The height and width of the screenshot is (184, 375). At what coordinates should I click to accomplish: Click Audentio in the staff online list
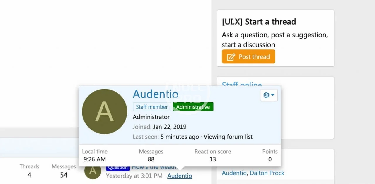(x=234, y=173)
